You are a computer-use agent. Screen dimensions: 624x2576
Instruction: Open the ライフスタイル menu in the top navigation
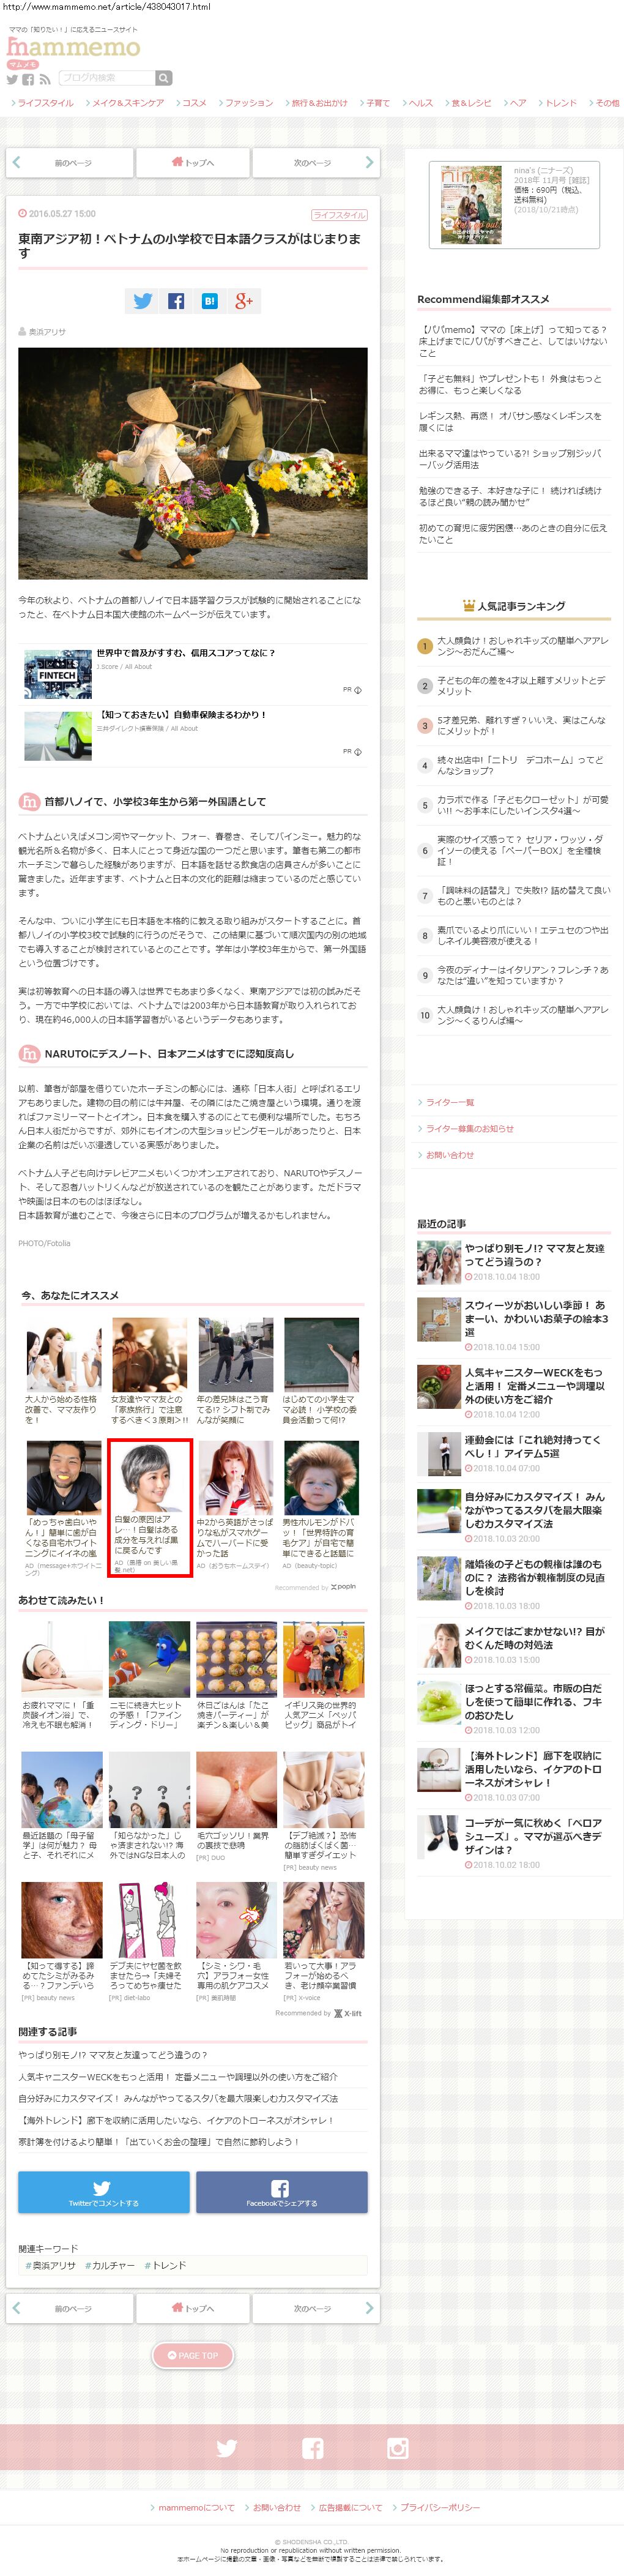(44, 103)
